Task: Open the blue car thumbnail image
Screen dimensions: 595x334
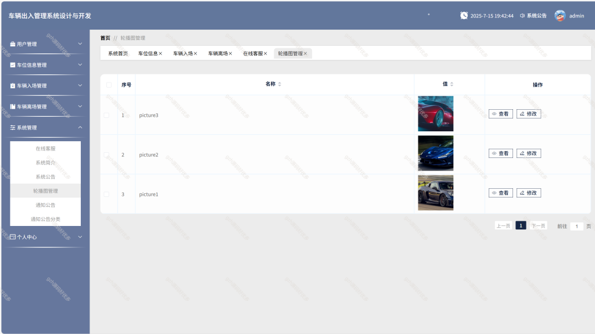Action: tap(436, 153)
